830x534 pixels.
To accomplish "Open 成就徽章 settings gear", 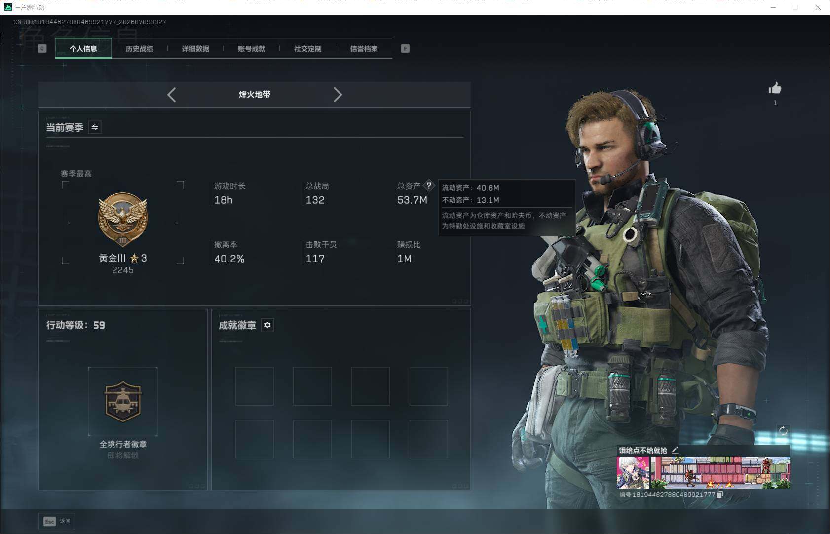I will [x=267, y=325].
